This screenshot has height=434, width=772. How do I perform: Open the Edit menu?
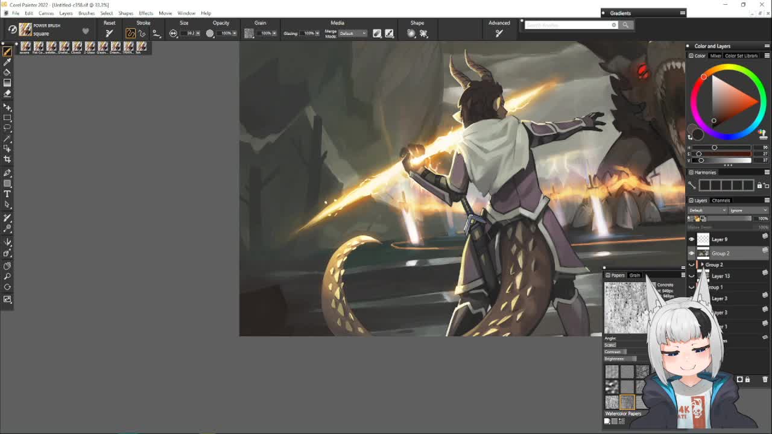(28, 13)
